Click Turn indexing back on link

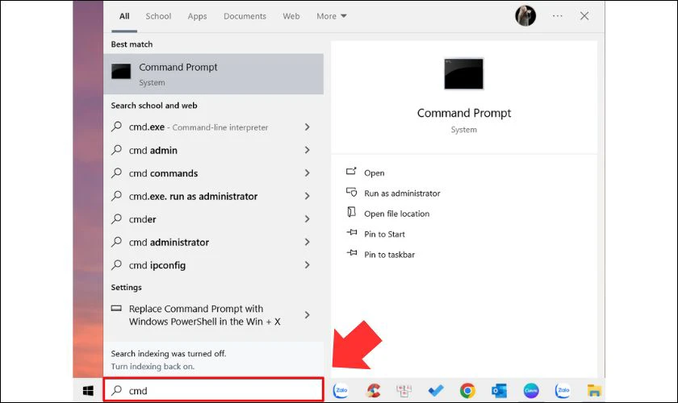tap(153, 366)
